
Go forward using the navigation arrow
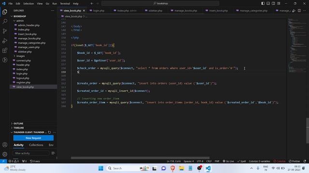pyautogui.click(x=98, y=3)
